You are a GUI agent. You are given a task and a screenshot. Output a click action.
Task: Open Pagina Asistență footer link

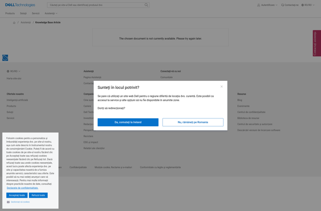click(93, 77)
